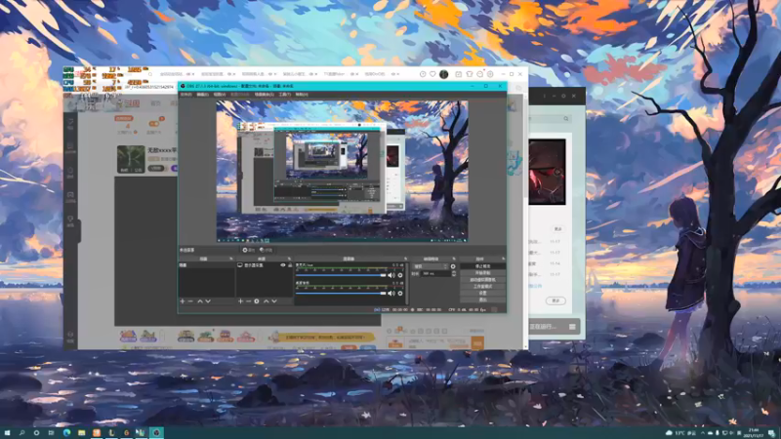Mute the top audio mixer channel
Viewport: 781px width, 439px height.
(391, 275)
